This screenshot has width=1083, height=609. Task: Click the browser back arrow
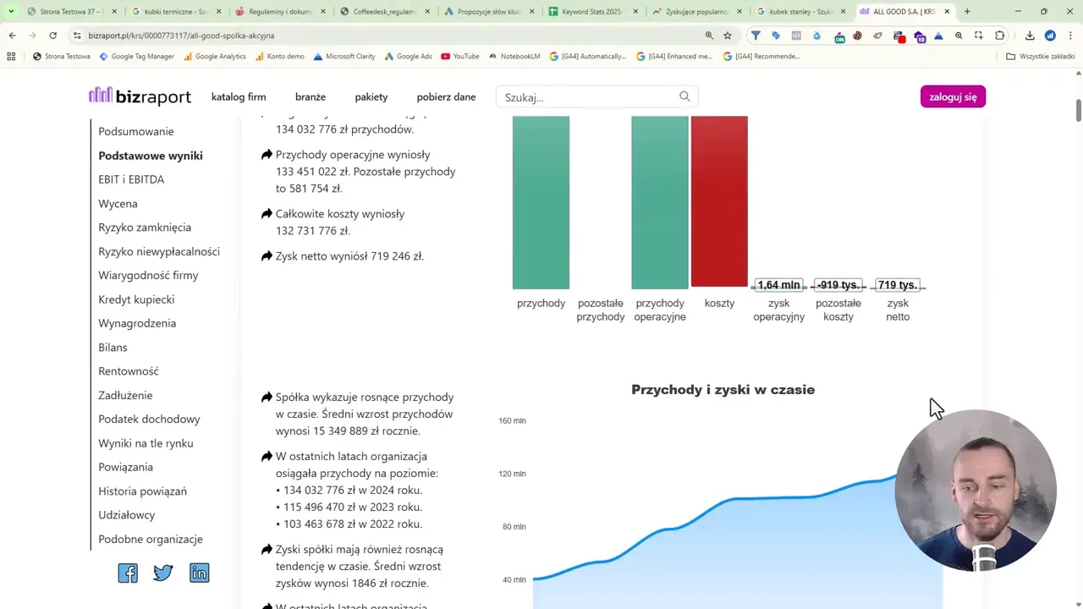tap(12, 36)
